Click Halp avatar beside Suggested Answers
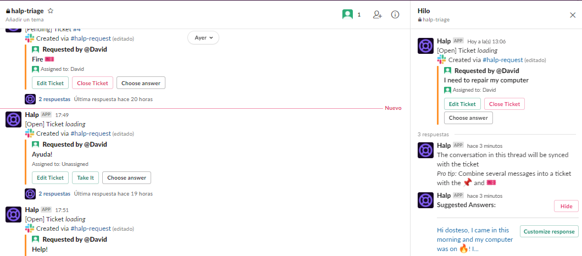582x256 pixels. click(x=425, y=200)
